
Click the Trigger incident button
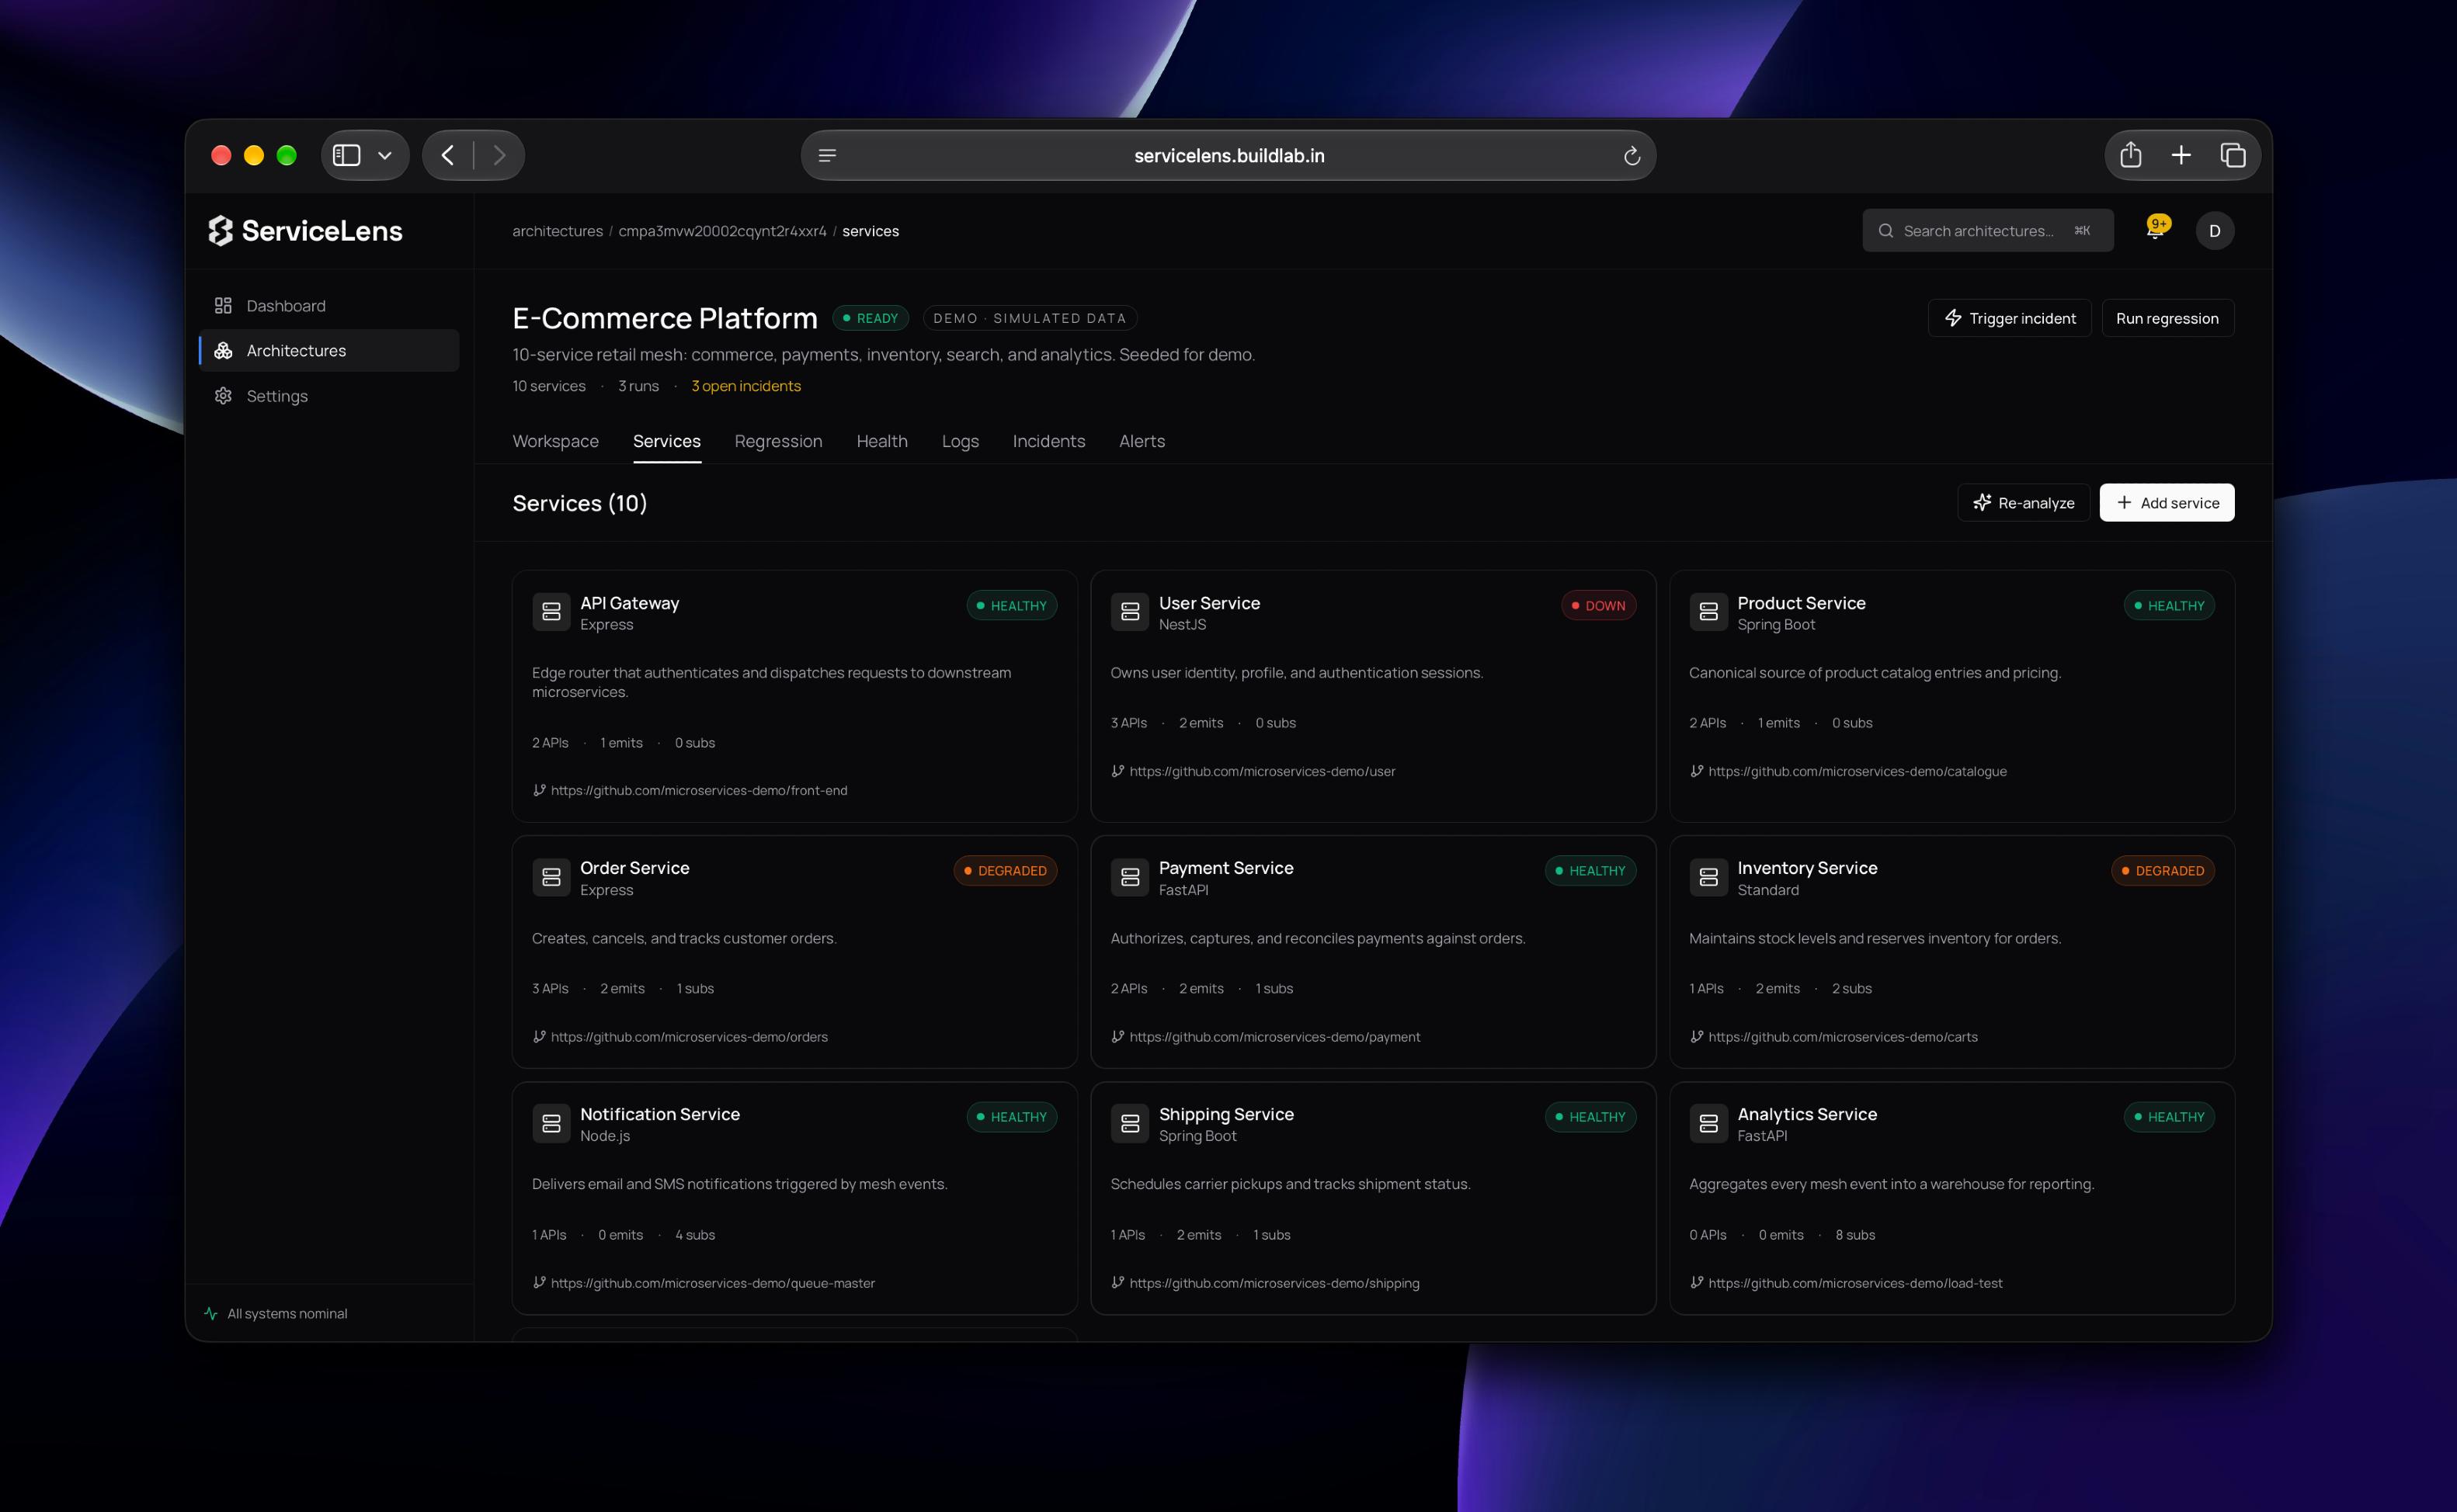point(2009,318)
